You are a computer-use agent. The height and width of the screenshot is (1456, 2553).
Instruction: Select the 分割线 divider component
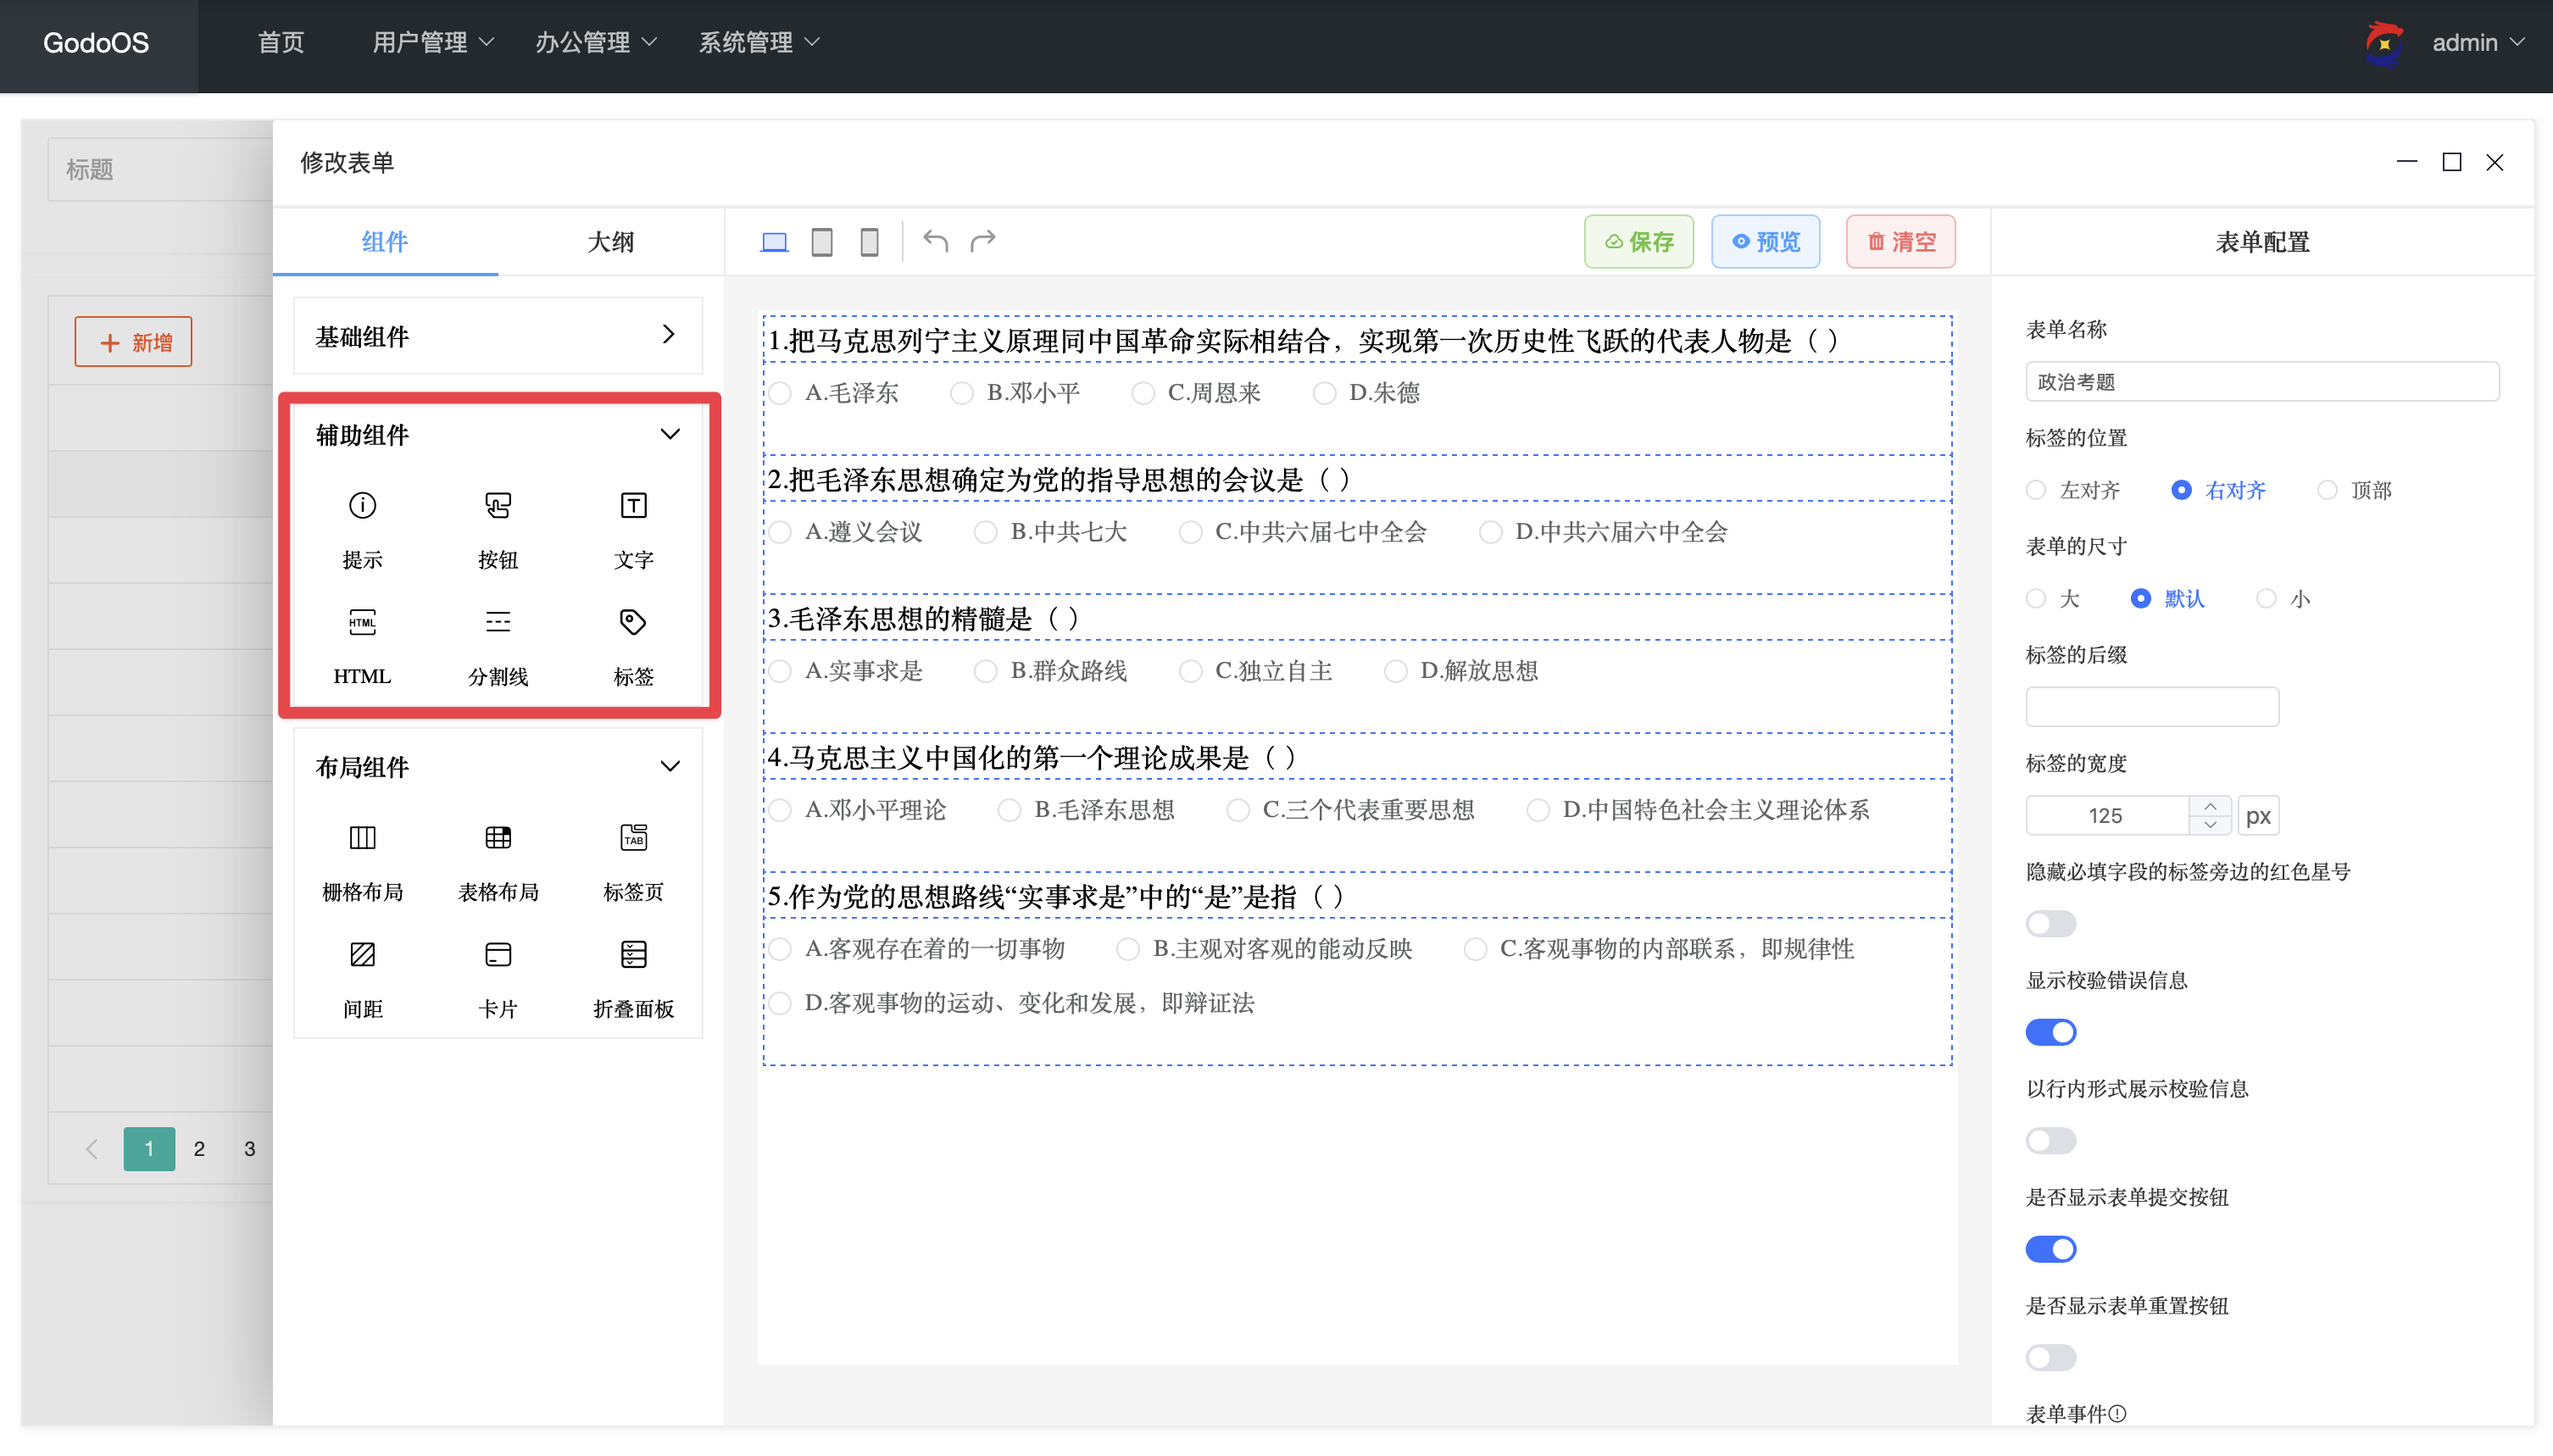[498, 646]
